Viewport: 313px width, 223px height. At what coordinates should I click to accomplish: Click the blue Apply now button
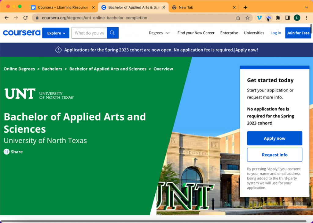click(x=274, y=138)
